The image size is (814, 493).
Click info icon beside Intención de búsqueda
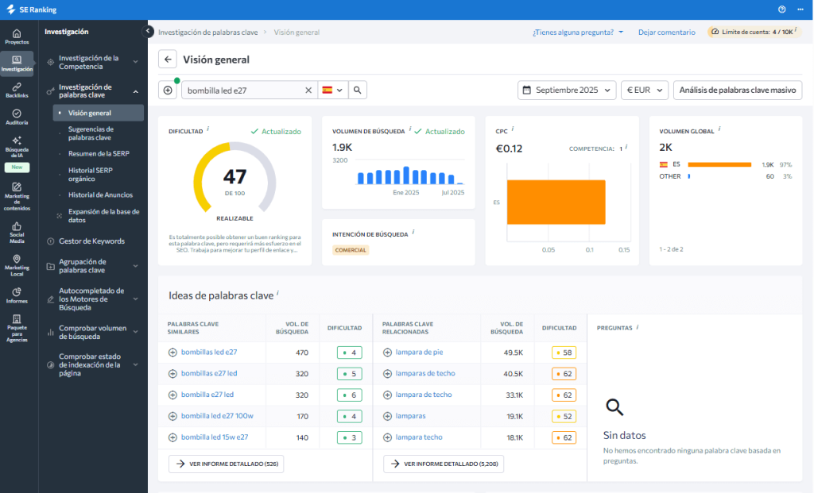(413, 232)
